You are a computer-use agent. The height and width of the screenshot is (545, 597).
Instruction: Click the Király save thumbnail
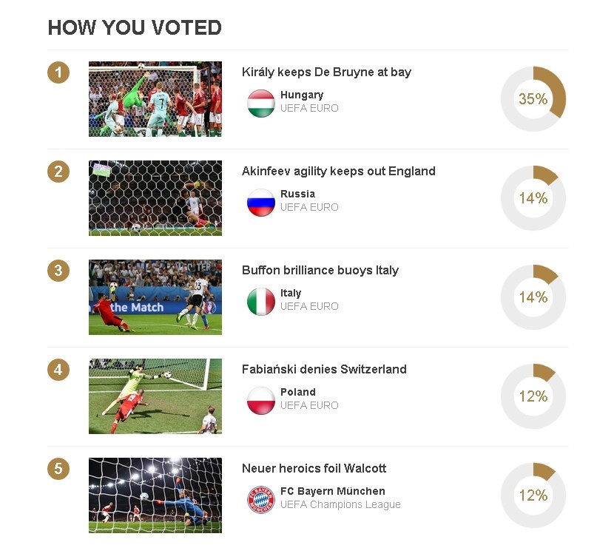click(x=155, y=99)
